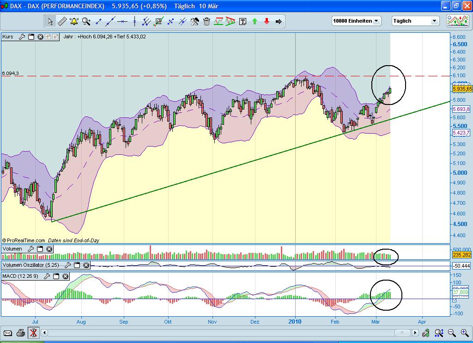
Task: Move Kurs panel down
Action: (x=55, y=37)
